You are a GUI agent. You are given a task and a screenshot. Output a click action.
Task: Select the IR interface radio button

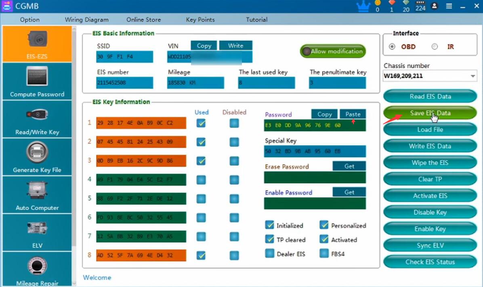[435, 47]
